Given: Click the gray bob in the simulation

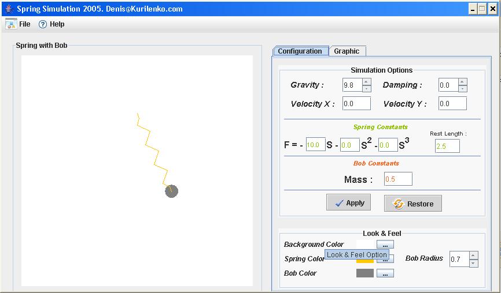Looking at the screenshot, I should pos(171,191).
